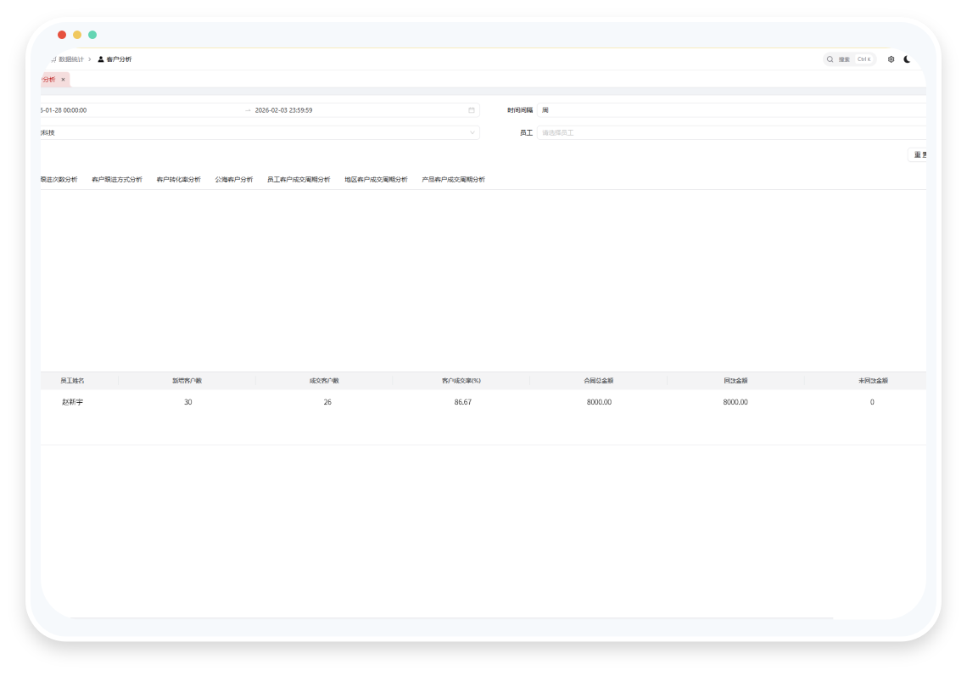
Task: Click the magnifier search icon
Action: [x=830, y=59]
